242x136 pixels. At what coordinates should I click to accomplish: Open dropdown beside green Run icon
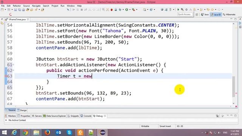pos(130,9)
